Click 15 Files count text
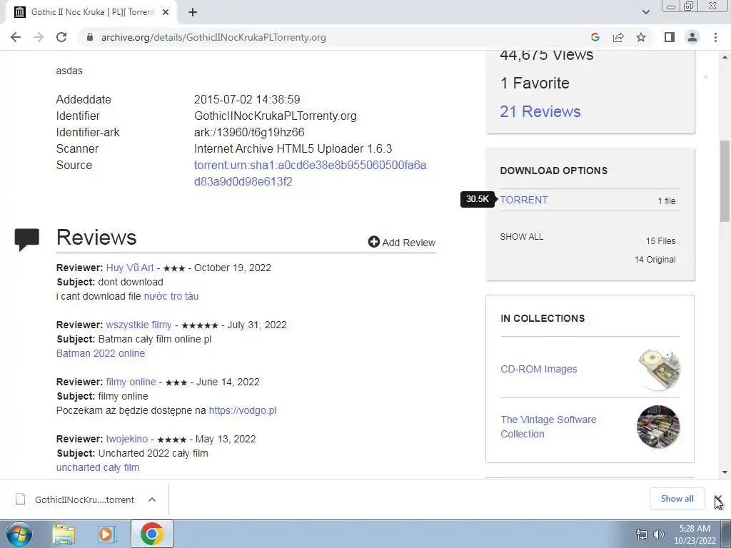Image resolution: width=731 pixels, height=548 pixels. tap(660, 241)
